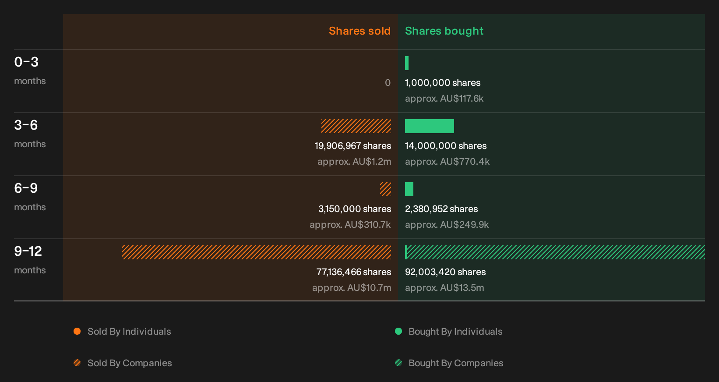Screen dimensions: 719x382
Task: Click the 2,380,952 shares value
Action: [x=441, y=209]
